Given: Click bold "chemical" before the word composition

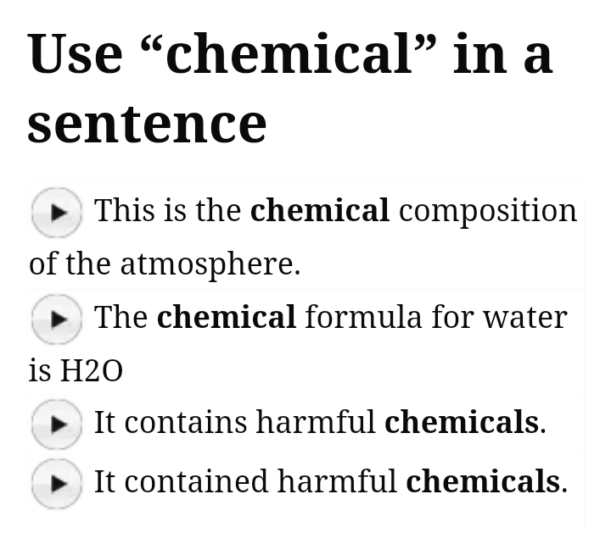Looking at the screenshot, I should coord(320,210).
